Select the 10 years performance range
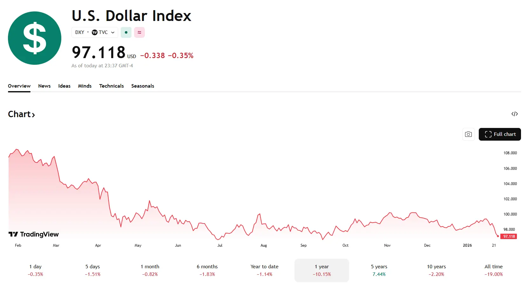The image size is (528, 287). click(x=436, y=270)
